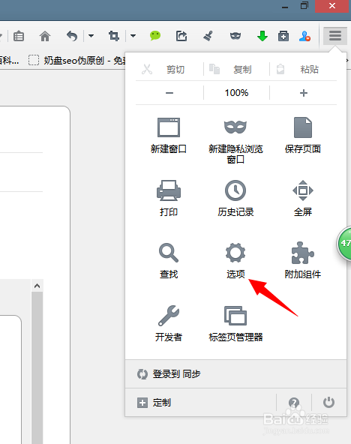The height and width of the screenshot is (444, 351).
Task: Reset zoom via the 100% label
Action: point(236,93)
